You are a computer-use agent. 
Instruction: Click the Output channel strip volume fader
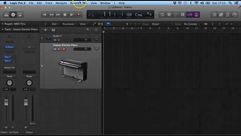pyautogui.click(x=26, y=102)
